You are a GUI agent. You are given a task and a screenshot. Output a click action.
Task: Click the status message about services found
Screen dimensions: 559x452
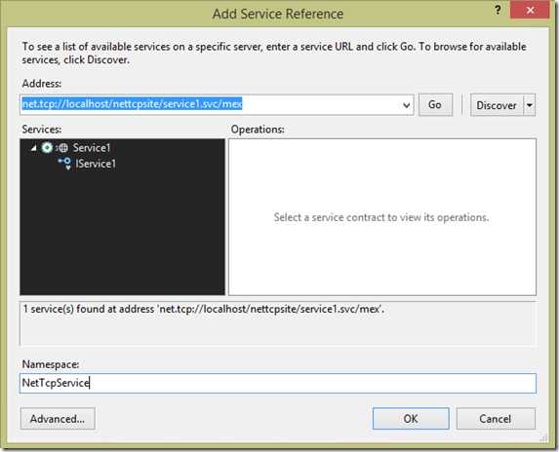204,309
